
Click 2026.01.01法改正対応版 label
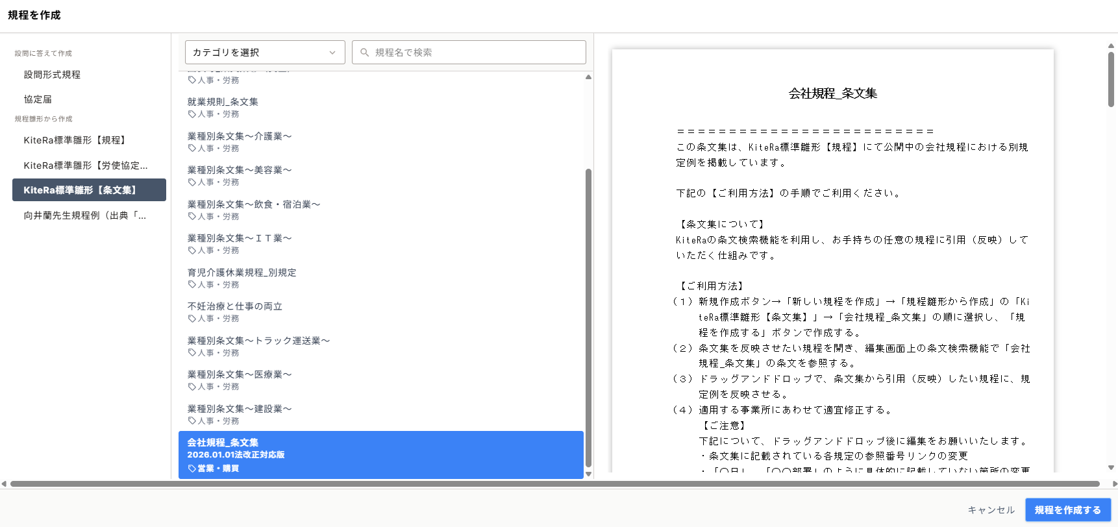(x=236, y=455)
